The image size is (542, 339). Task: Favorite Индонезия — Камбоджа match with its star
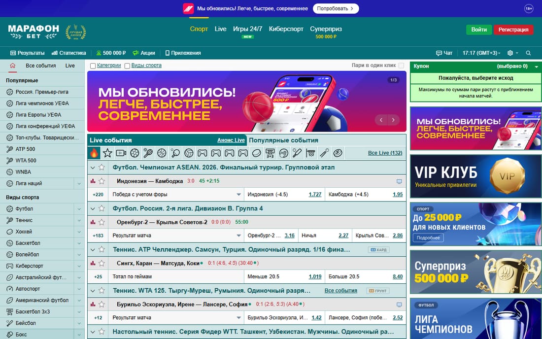point(102,181)
